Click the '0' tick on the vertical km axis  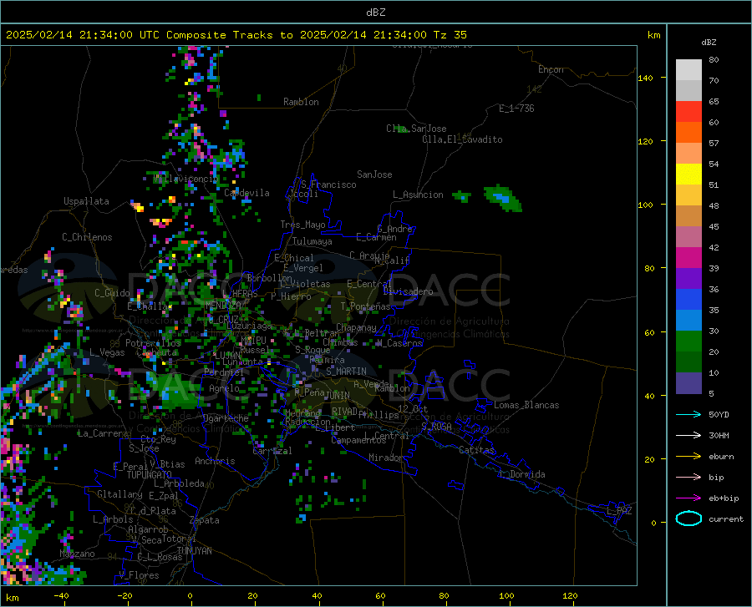point(653,523)
